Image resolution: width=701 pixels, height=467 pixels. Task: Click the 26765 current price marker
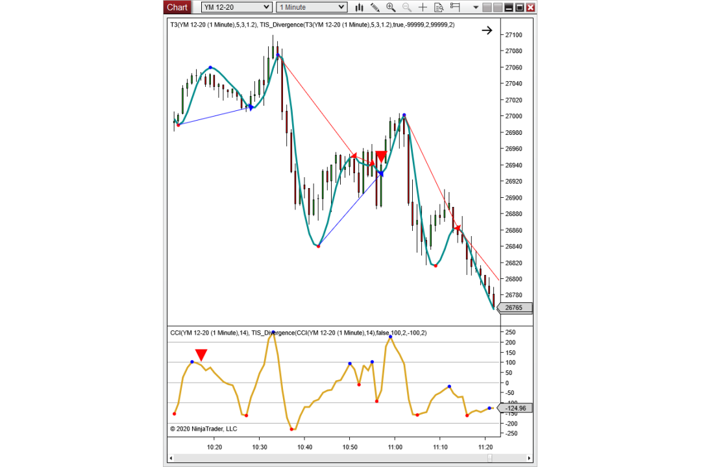tap(515, 307)
